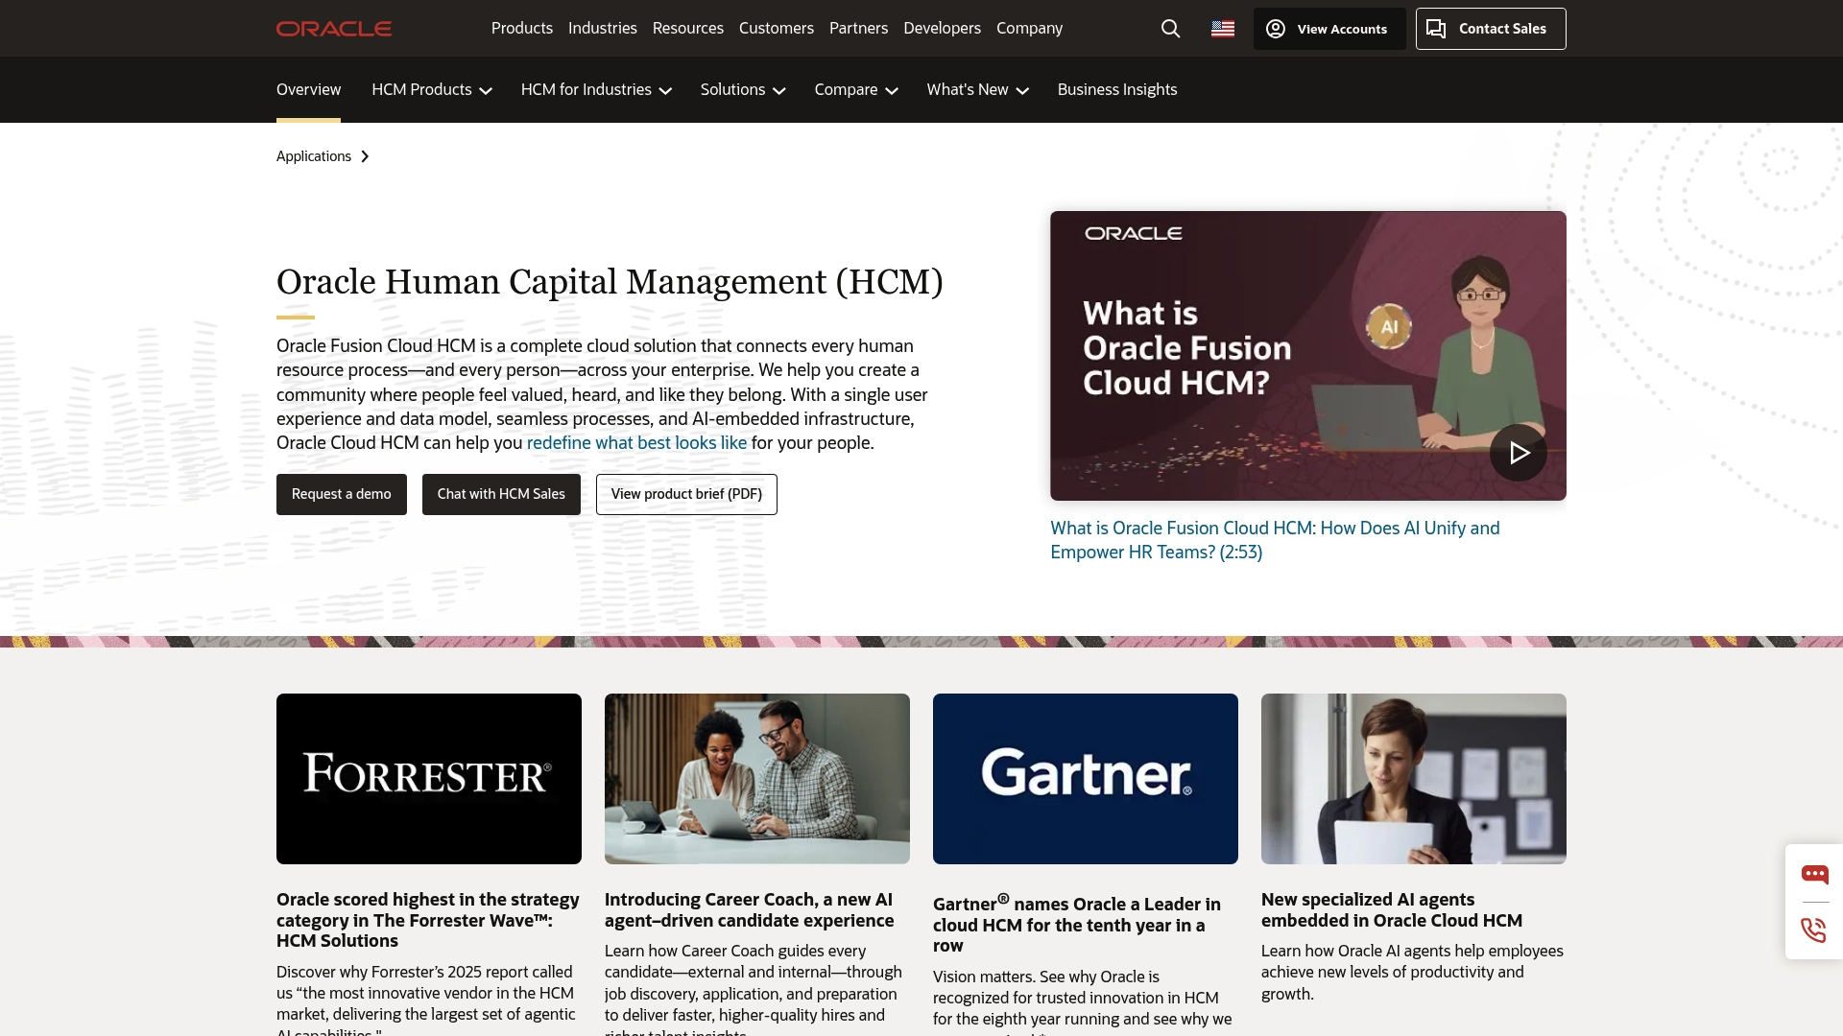Screen dimensions: 1843x1036
Task: Click the phone call icon on the right edge
Action: click(x=1812, y=930)
